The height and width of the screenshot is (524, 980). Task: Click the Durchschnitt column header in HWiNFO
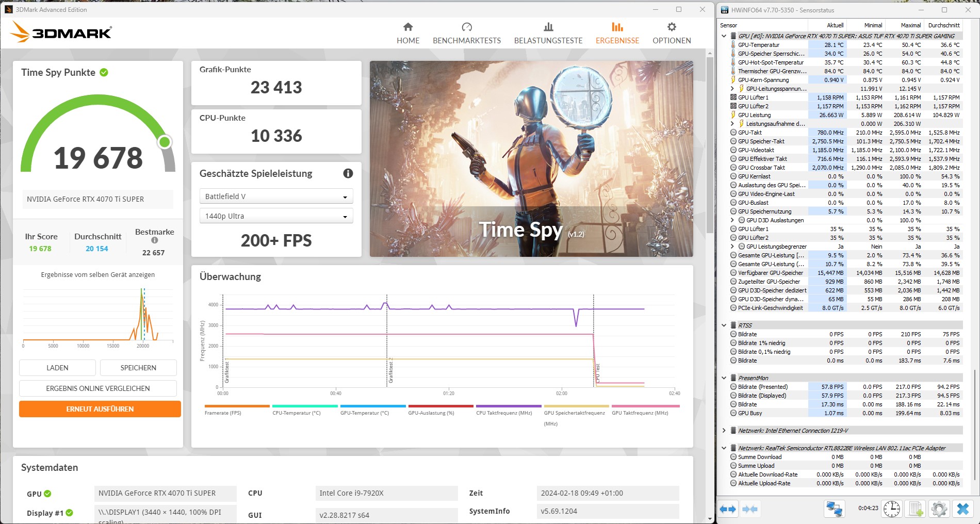tap(943, 25)
